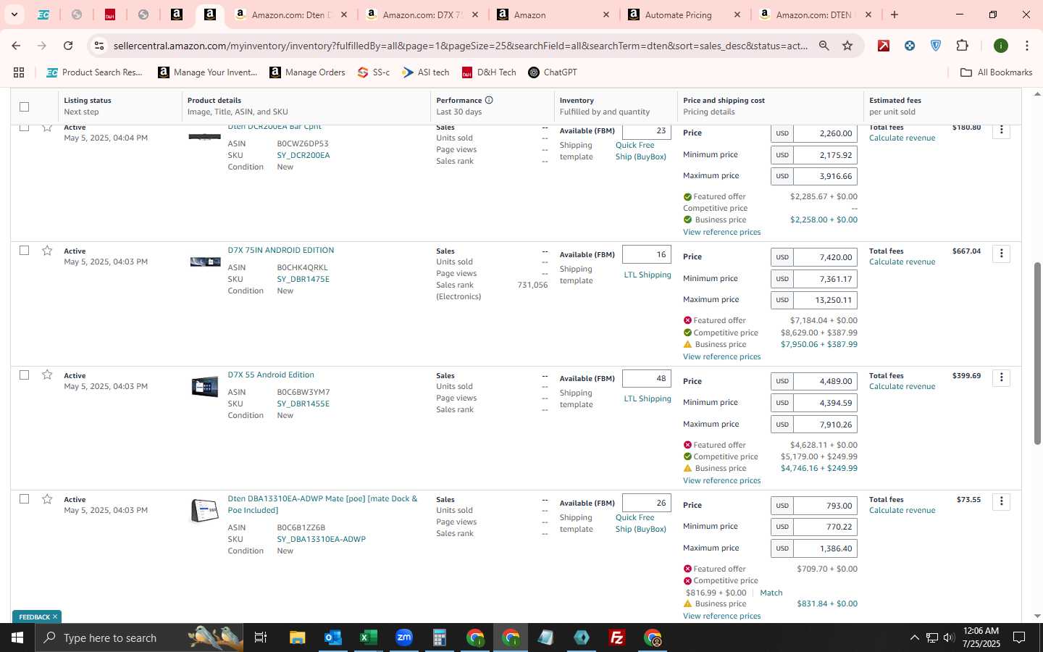Screen dimensions: 1043x652
Task: Open the ASI tech bookmark
Action: [x=426, y=72]
